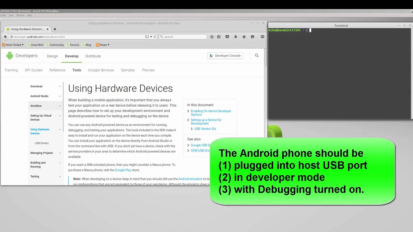Click the Terminal window command prompt
The image size is (413, 232).
[x=289, y=30]
